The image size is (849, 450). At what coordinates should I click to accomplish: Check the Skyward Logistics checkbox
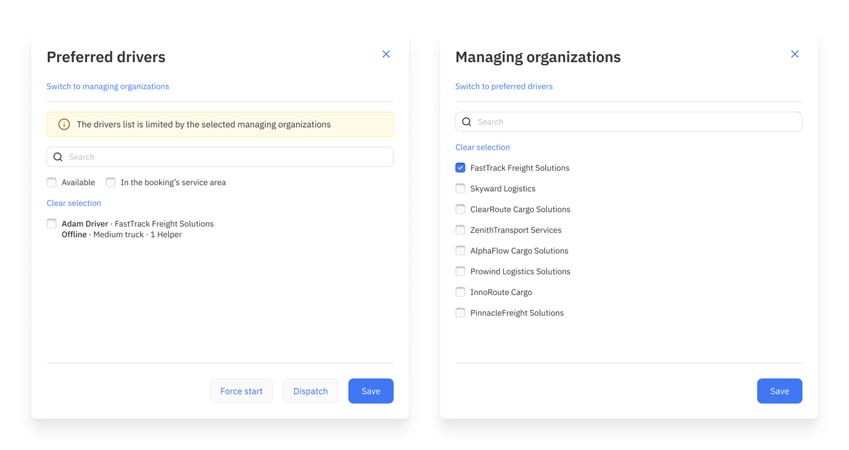pyautogui.click(x=461, y=188)
